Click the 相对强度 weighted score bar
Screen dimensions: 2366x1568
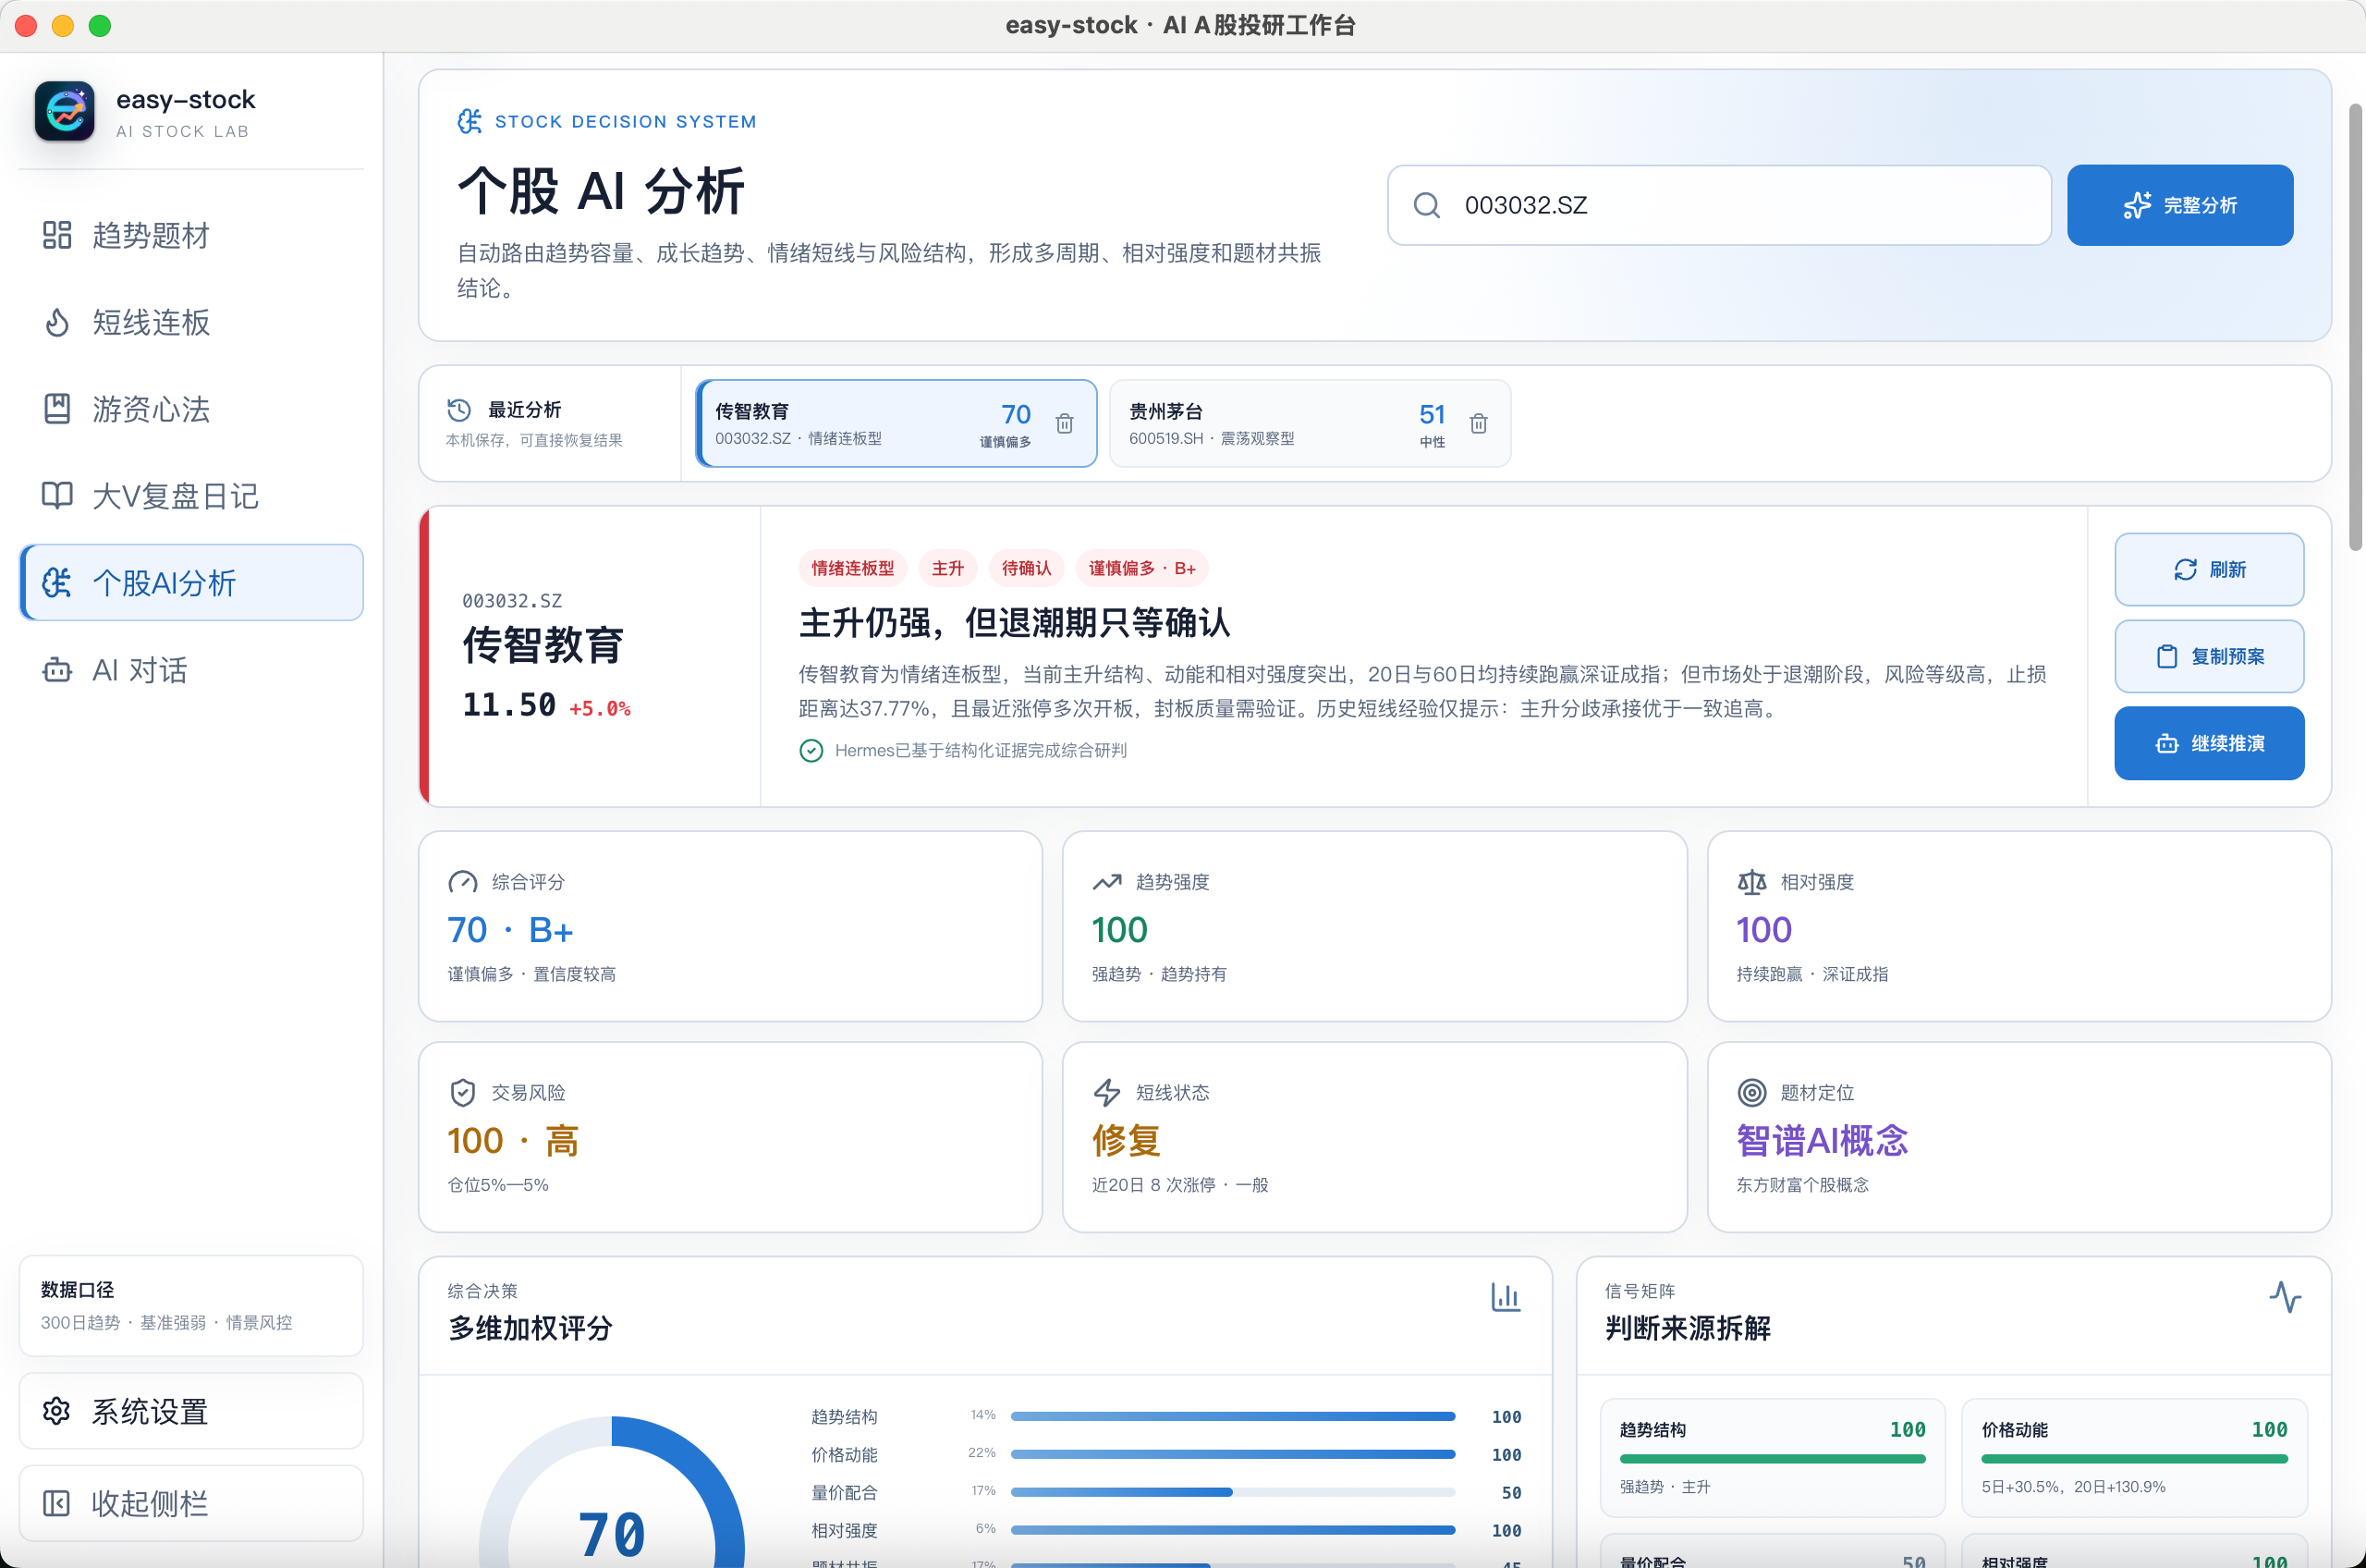(1233, 1530)
